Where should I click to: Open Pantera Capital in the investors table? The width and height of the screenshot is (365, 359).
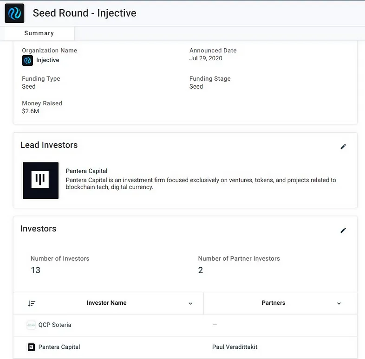(x=59, y=347)
